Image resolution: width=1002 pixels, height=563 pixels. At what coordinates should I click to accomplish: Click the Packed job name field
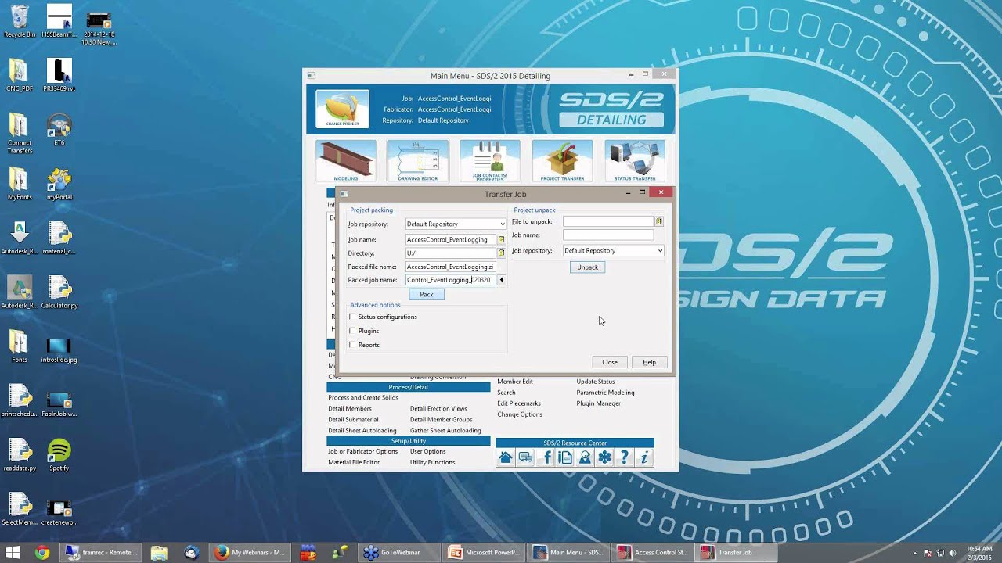click(x=450, y=280)
